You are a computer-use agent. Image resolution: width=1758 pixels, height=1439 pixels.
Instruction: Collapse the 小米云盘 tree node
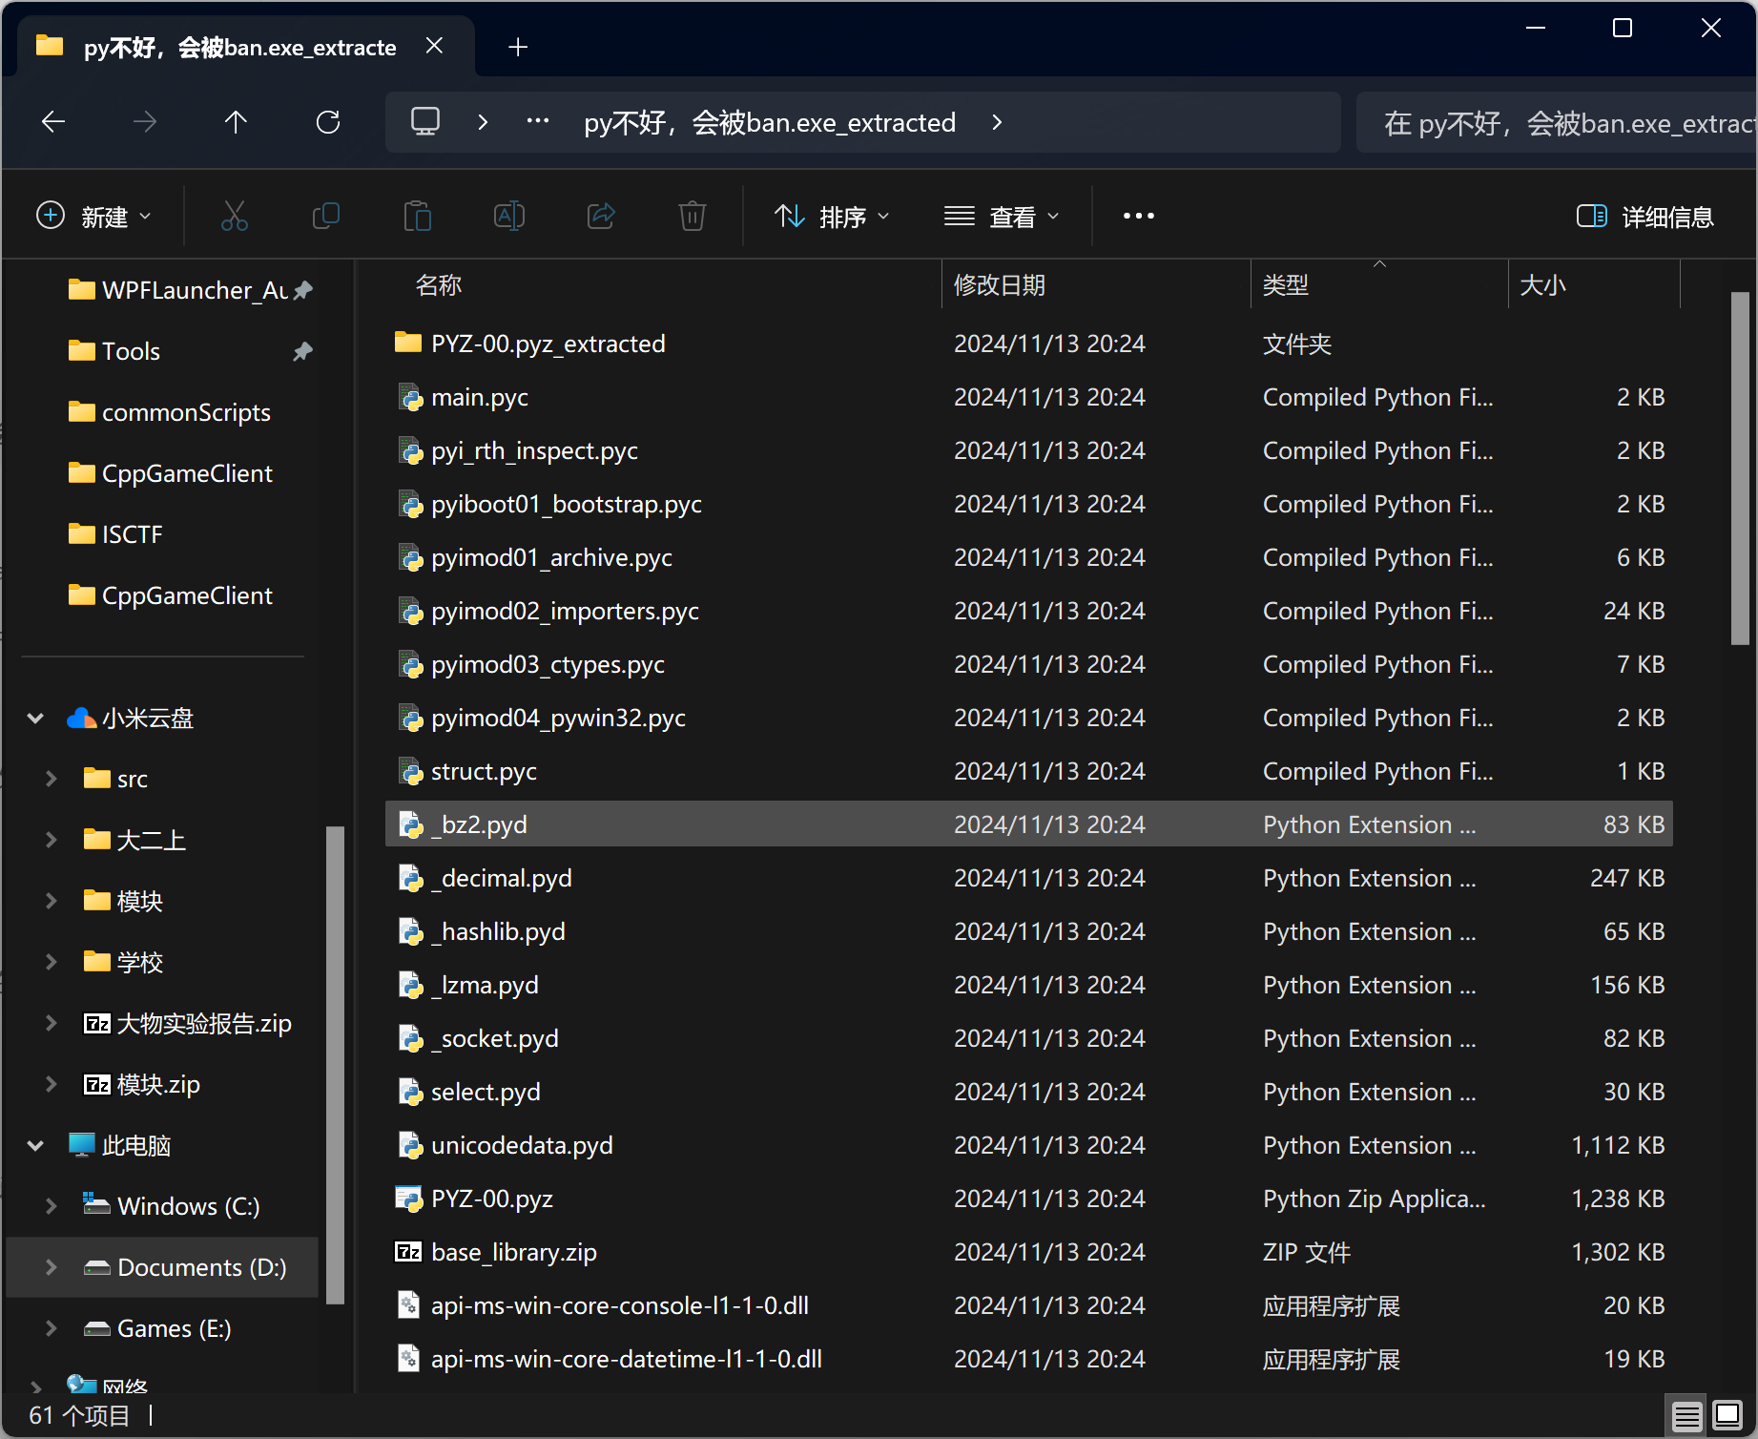[36, 718]
